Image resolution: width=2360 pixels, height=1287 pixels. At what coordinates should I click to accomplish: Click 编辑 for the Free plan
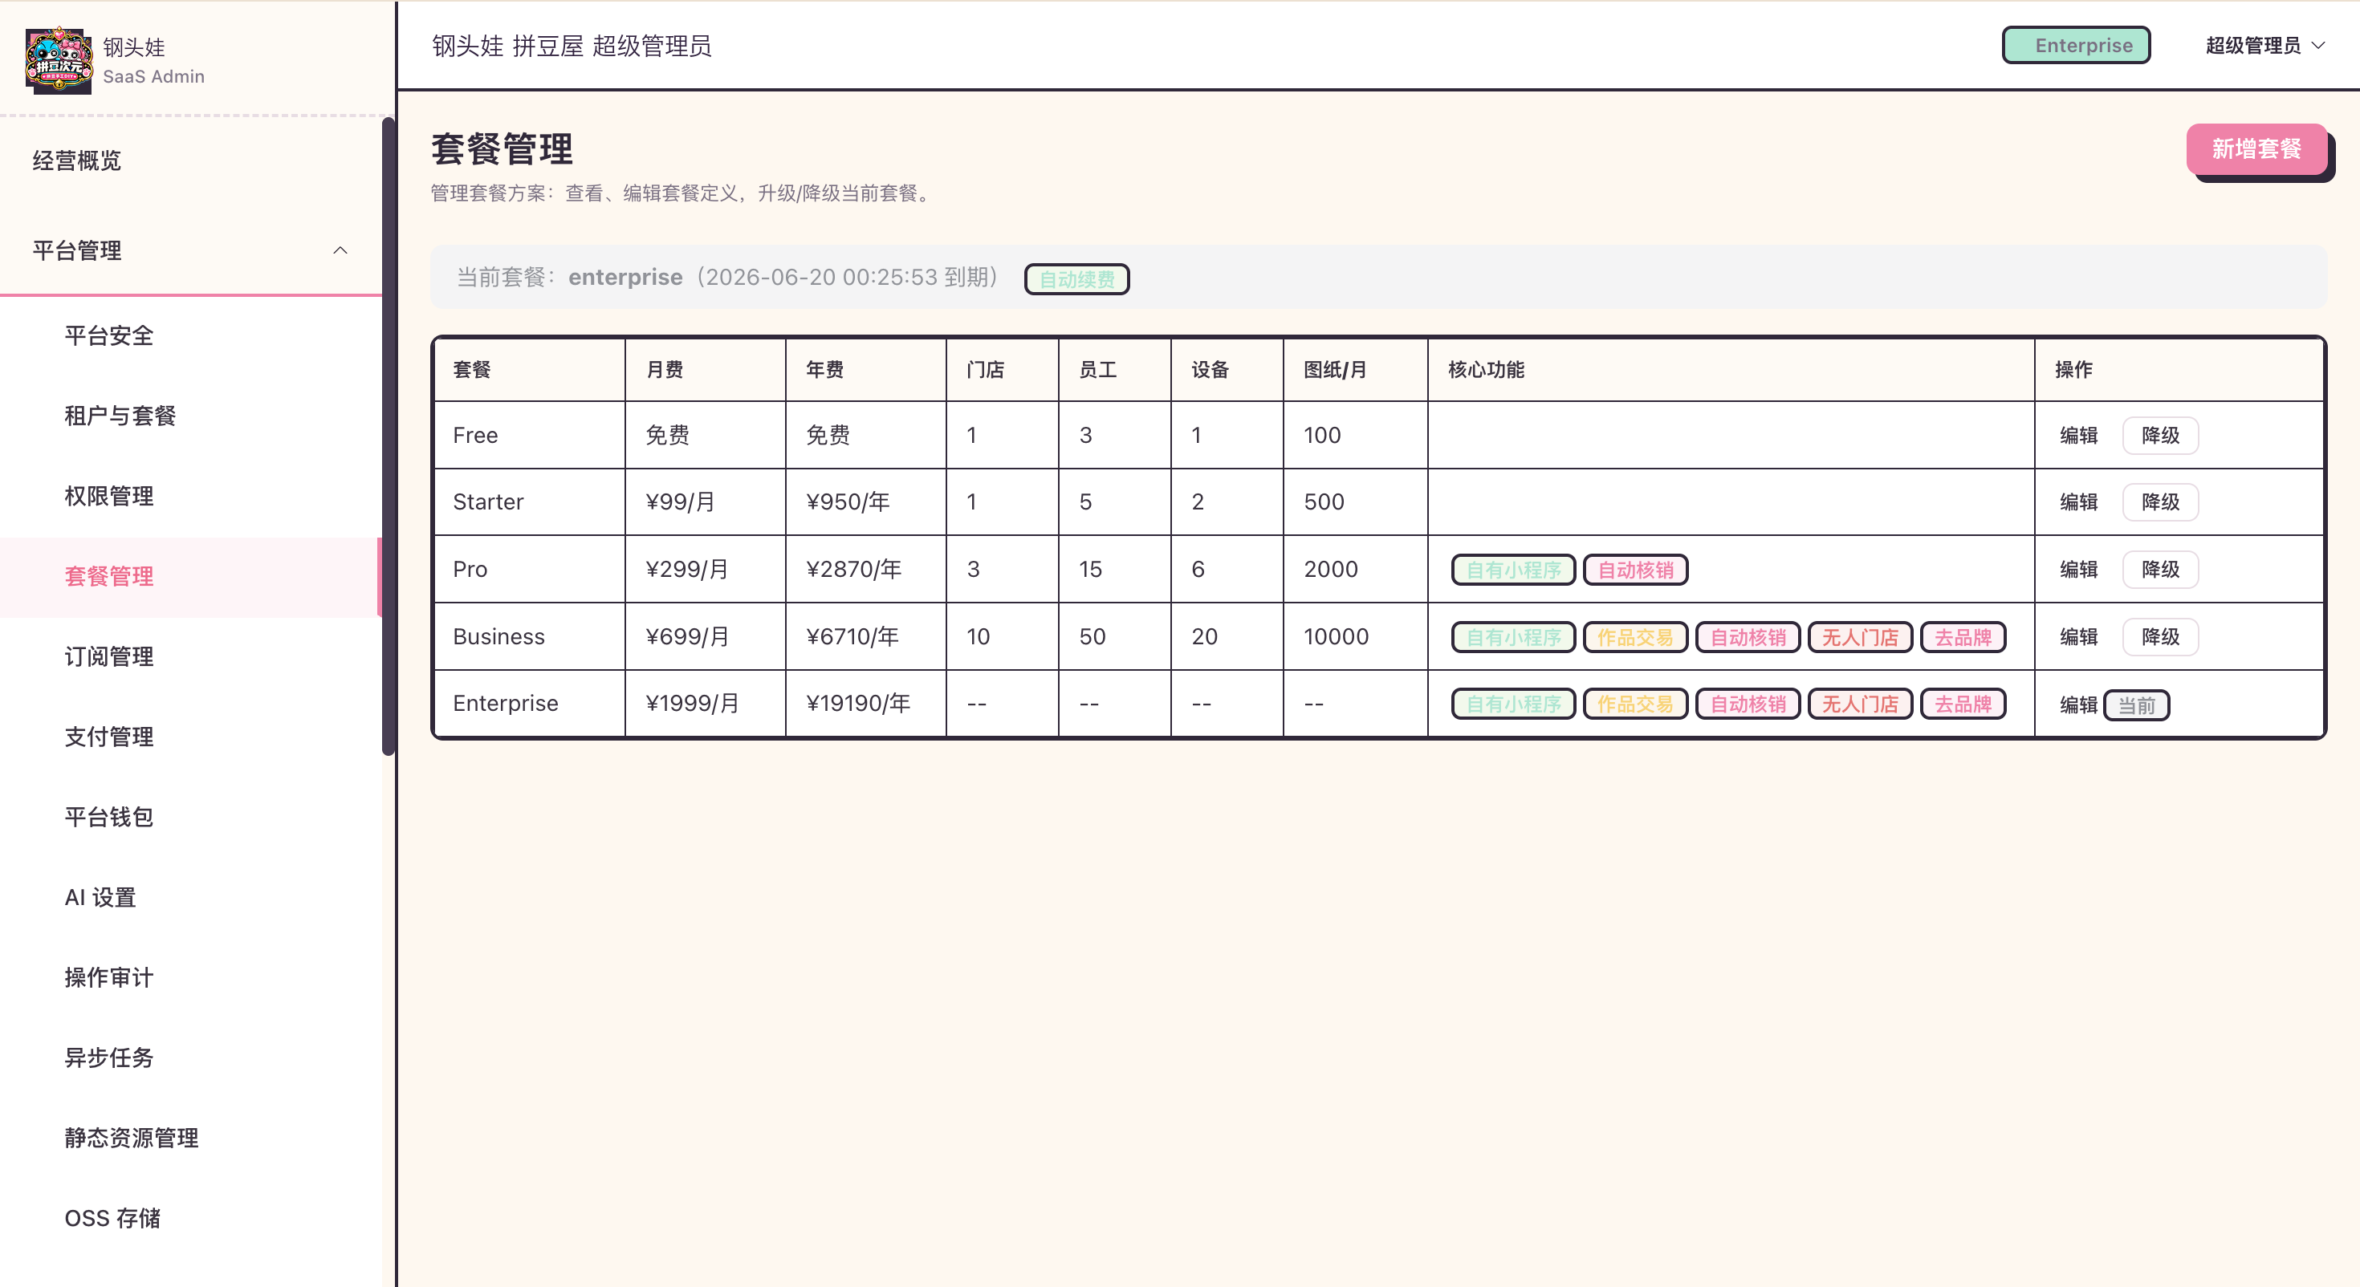tap(2077, 435)
